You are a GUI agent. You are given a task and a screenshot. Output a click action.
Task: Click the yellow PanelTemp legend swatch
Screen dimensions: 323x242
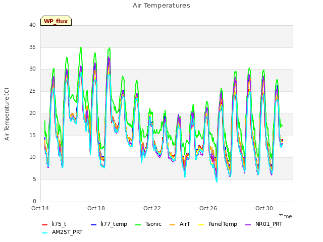coord(201,224)
